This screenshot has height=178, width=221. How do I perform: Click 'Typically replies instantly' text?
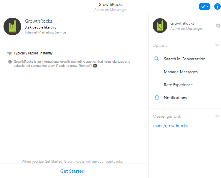(x=33, y=53)
